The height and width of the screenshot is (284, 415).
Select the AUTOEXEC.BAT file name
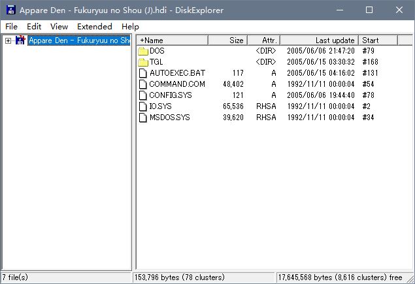[x=177, y=73]
